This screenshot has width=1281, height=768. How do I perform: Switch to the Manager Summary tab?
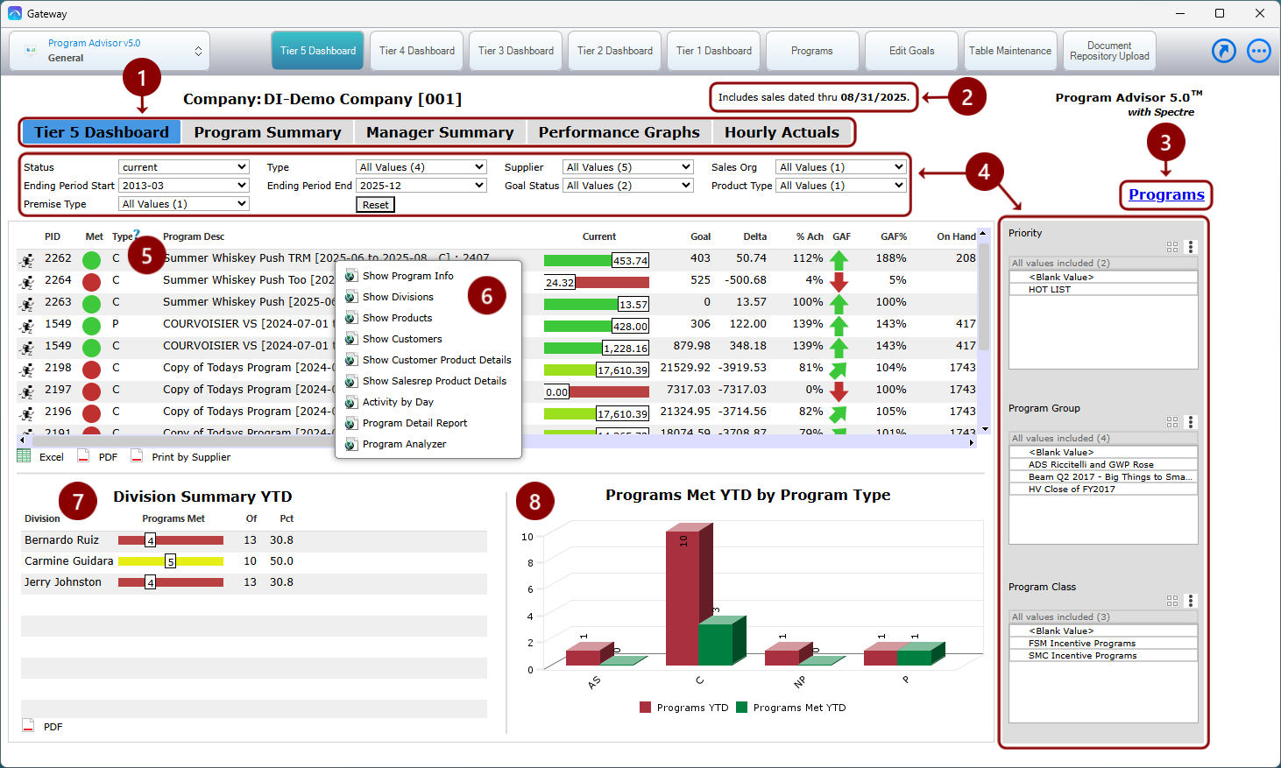(439, 131)
